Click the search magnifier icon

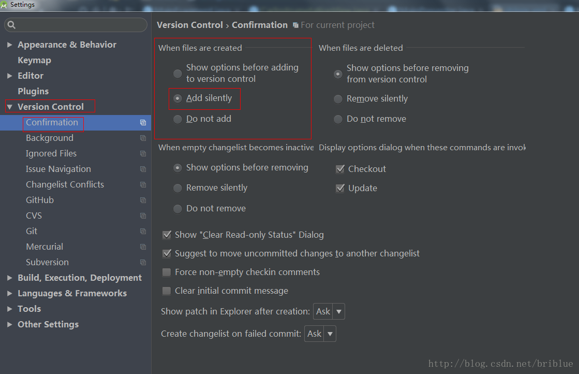(11, 25)
